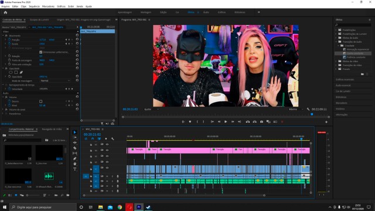The width and height of the screenshot is (375, 211).
Task: Expand the Time Remapping section
Action: click(x=4, y=85)
